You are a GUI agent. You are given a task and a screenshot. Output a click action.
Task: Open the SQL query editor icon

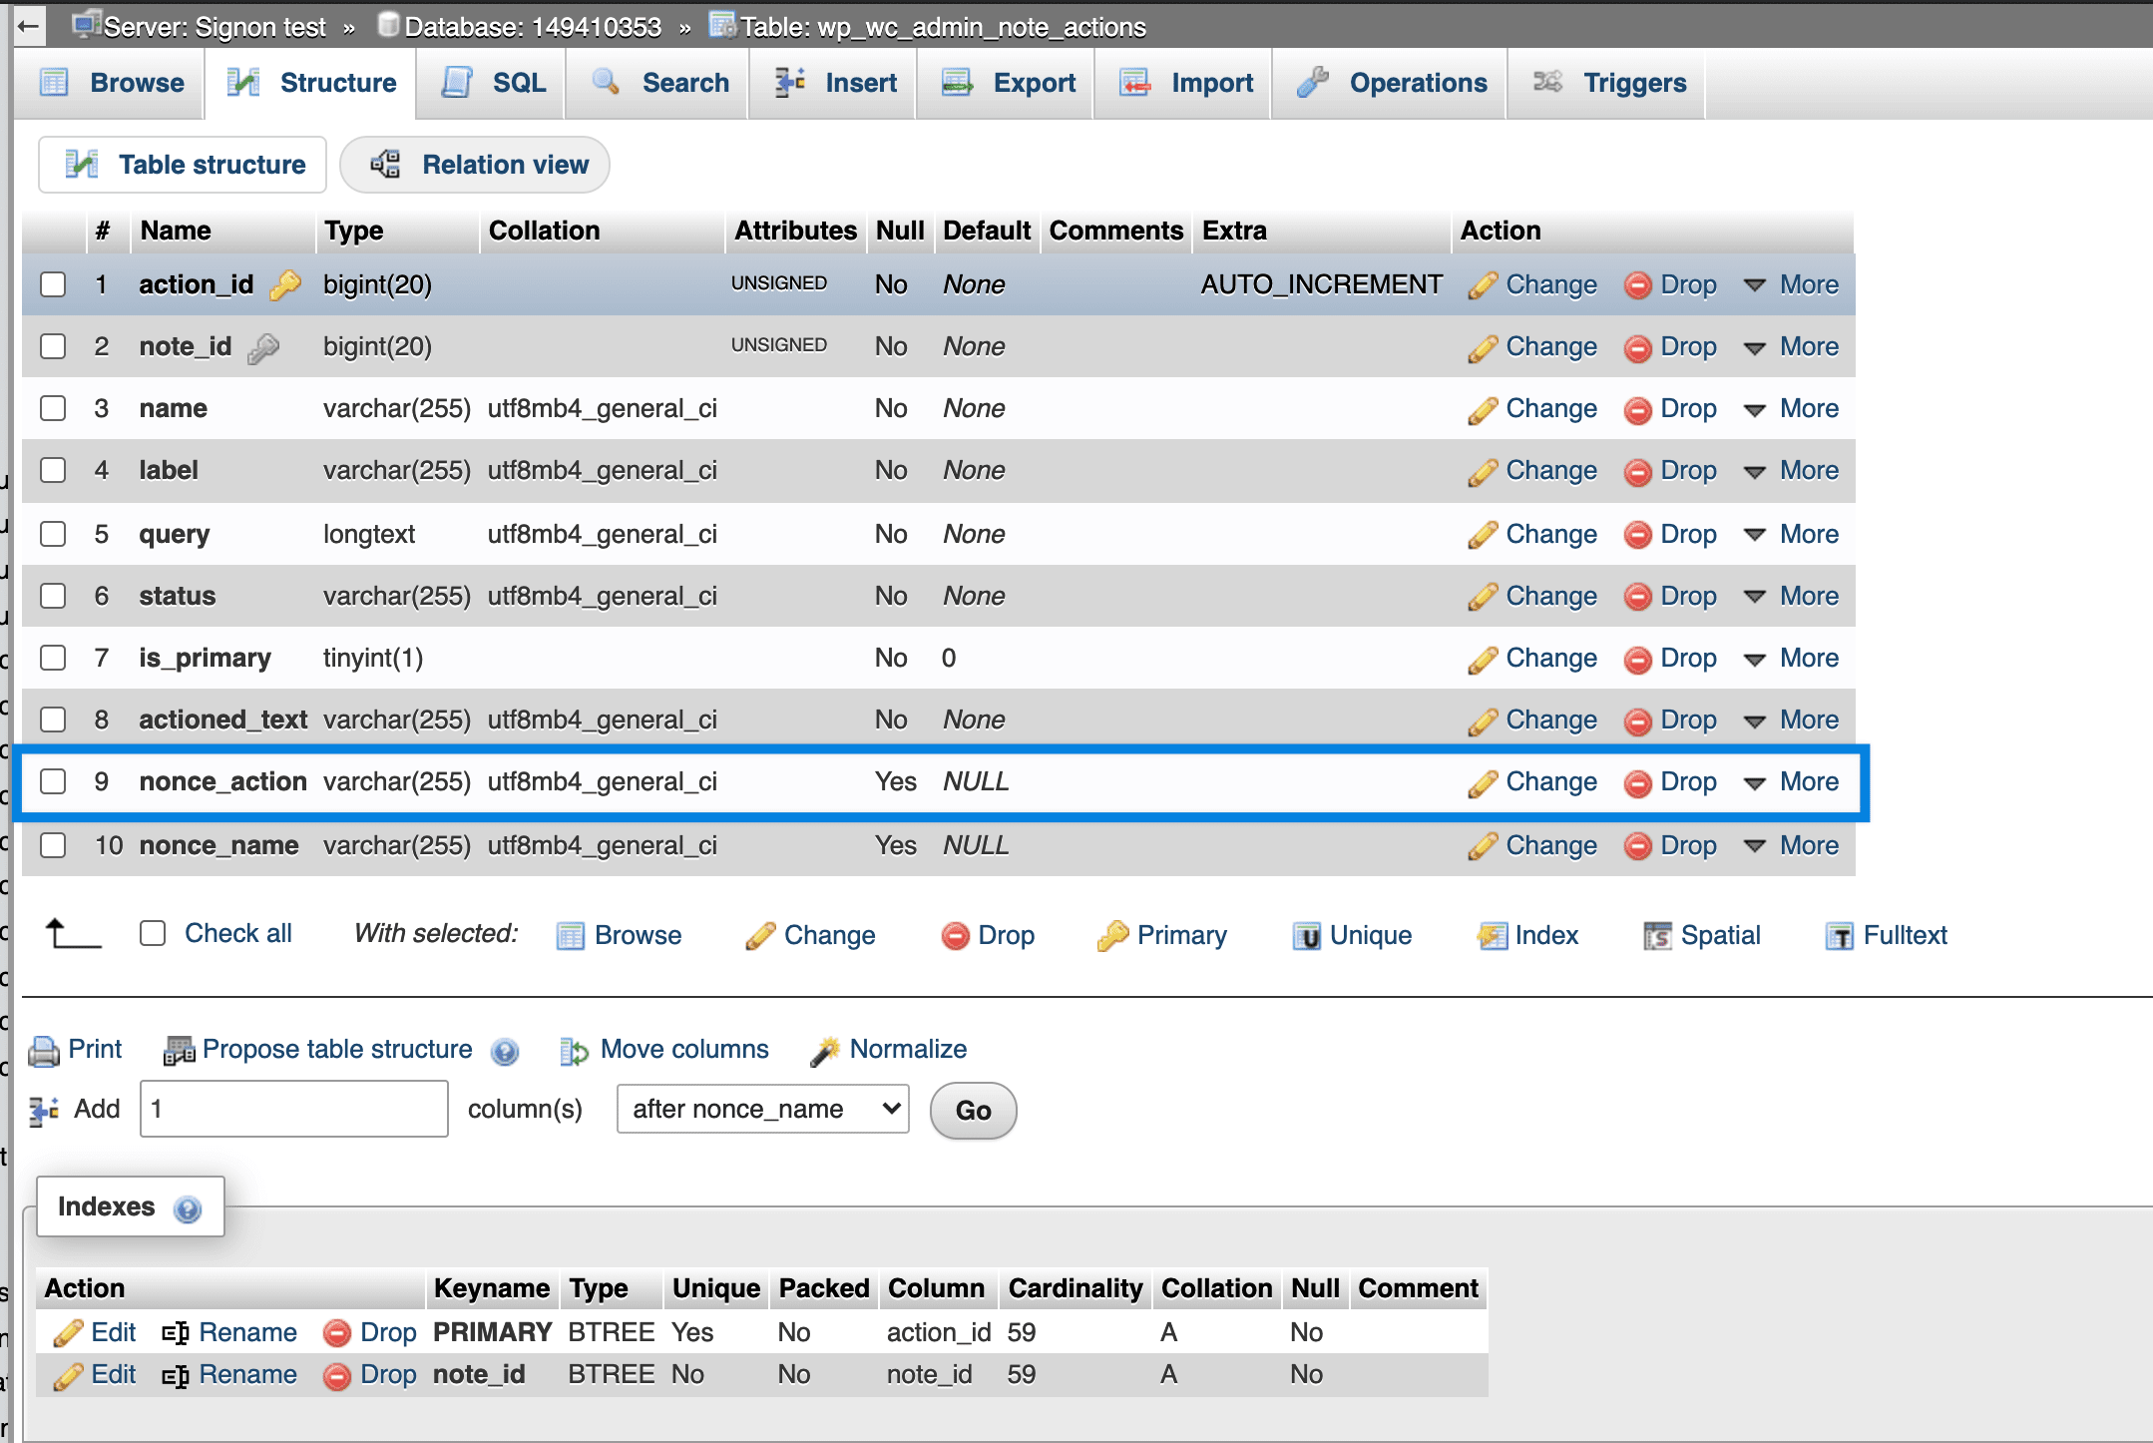(457, 83)
